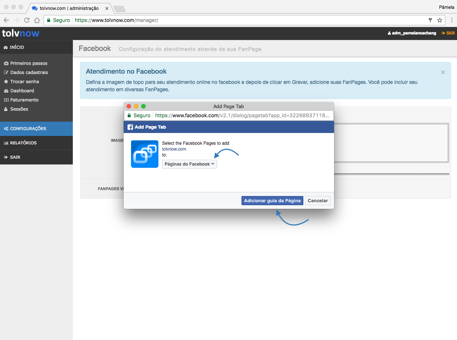457x340 pixels.
Task: Click the tolvnow app thumbnail in dialog
Action: click(145, 154)
